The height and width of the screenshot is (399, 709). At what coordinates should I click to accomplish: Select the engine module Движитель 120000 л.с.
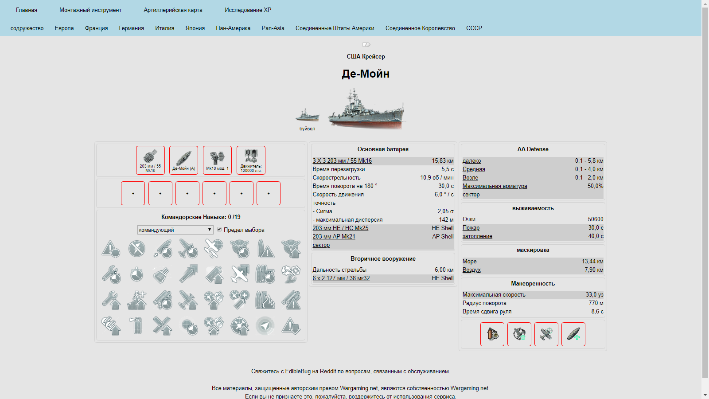[x=251, y=160]
